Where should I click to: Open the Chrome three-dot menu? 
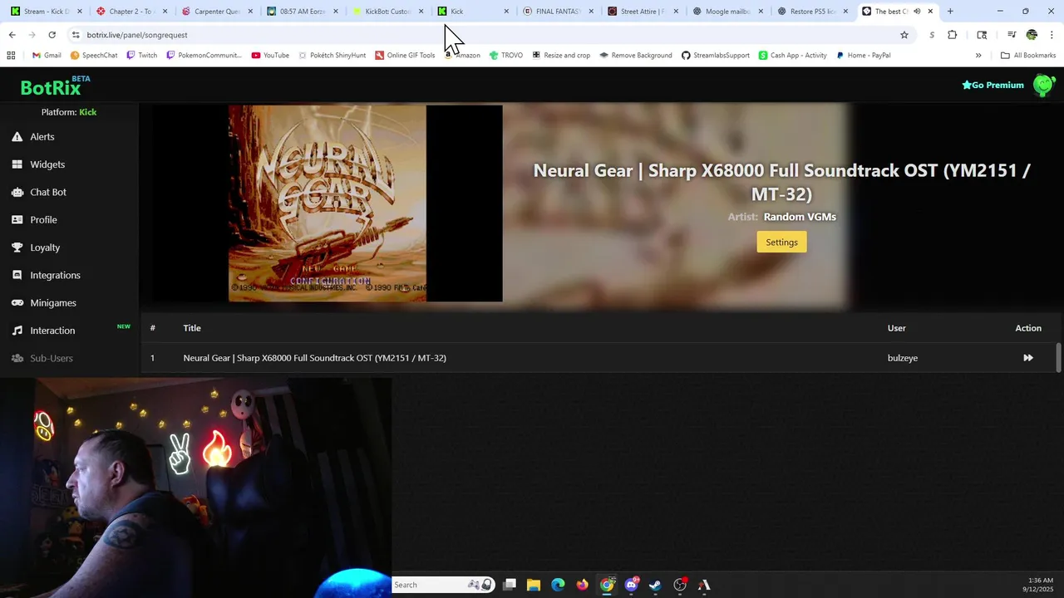pos(1052,35)
